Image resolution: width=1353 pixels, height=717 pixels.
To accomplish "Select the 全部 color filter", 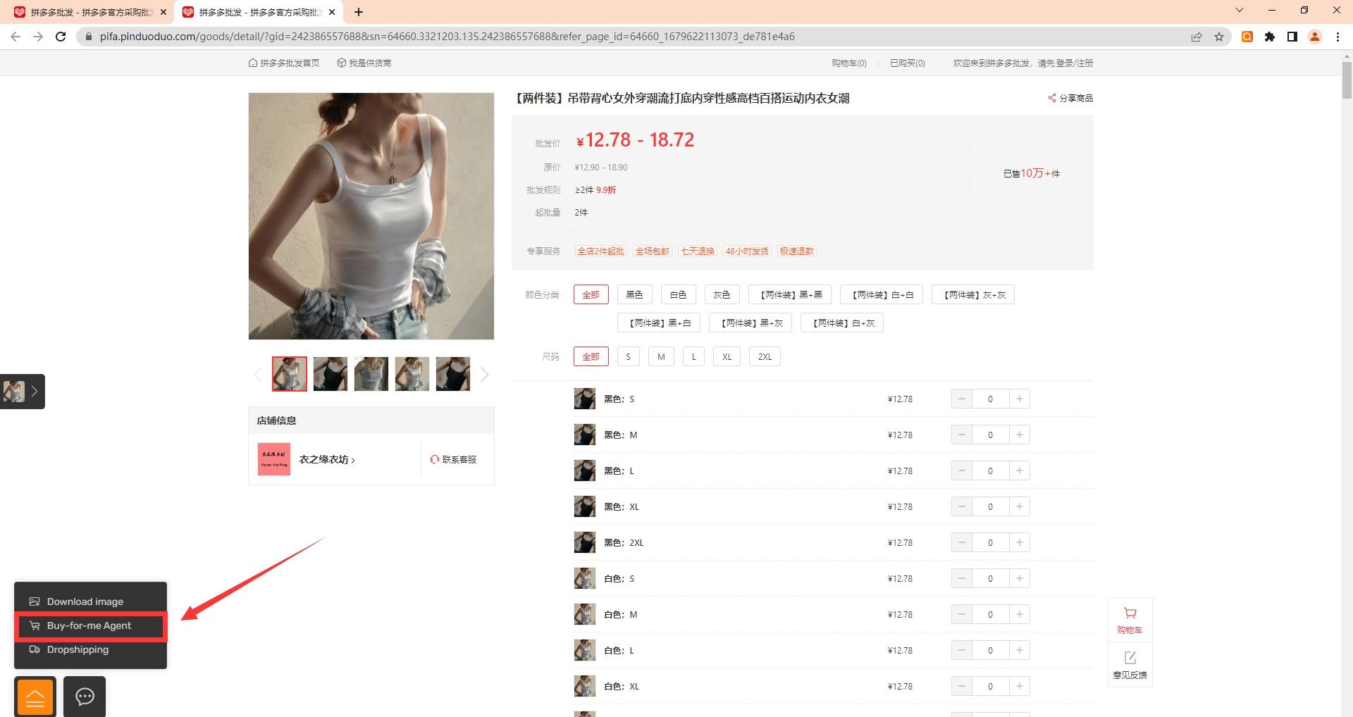I will tap(591, 294).
